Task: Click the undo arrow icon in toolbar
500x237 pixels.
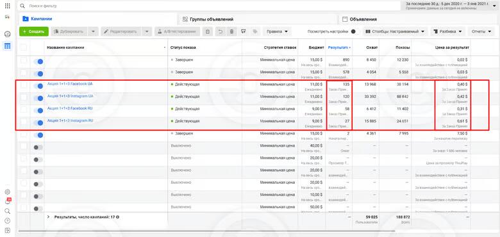Action: [x=220, y=31]
